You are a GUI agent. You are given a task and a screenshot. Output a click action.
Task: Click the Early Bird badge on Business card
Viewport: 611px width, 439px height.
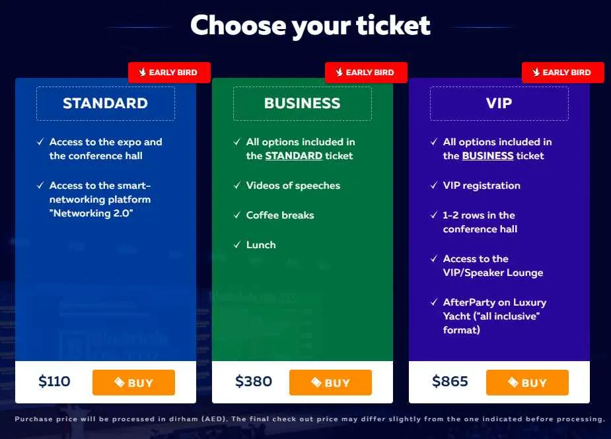(x=367, y=73)
